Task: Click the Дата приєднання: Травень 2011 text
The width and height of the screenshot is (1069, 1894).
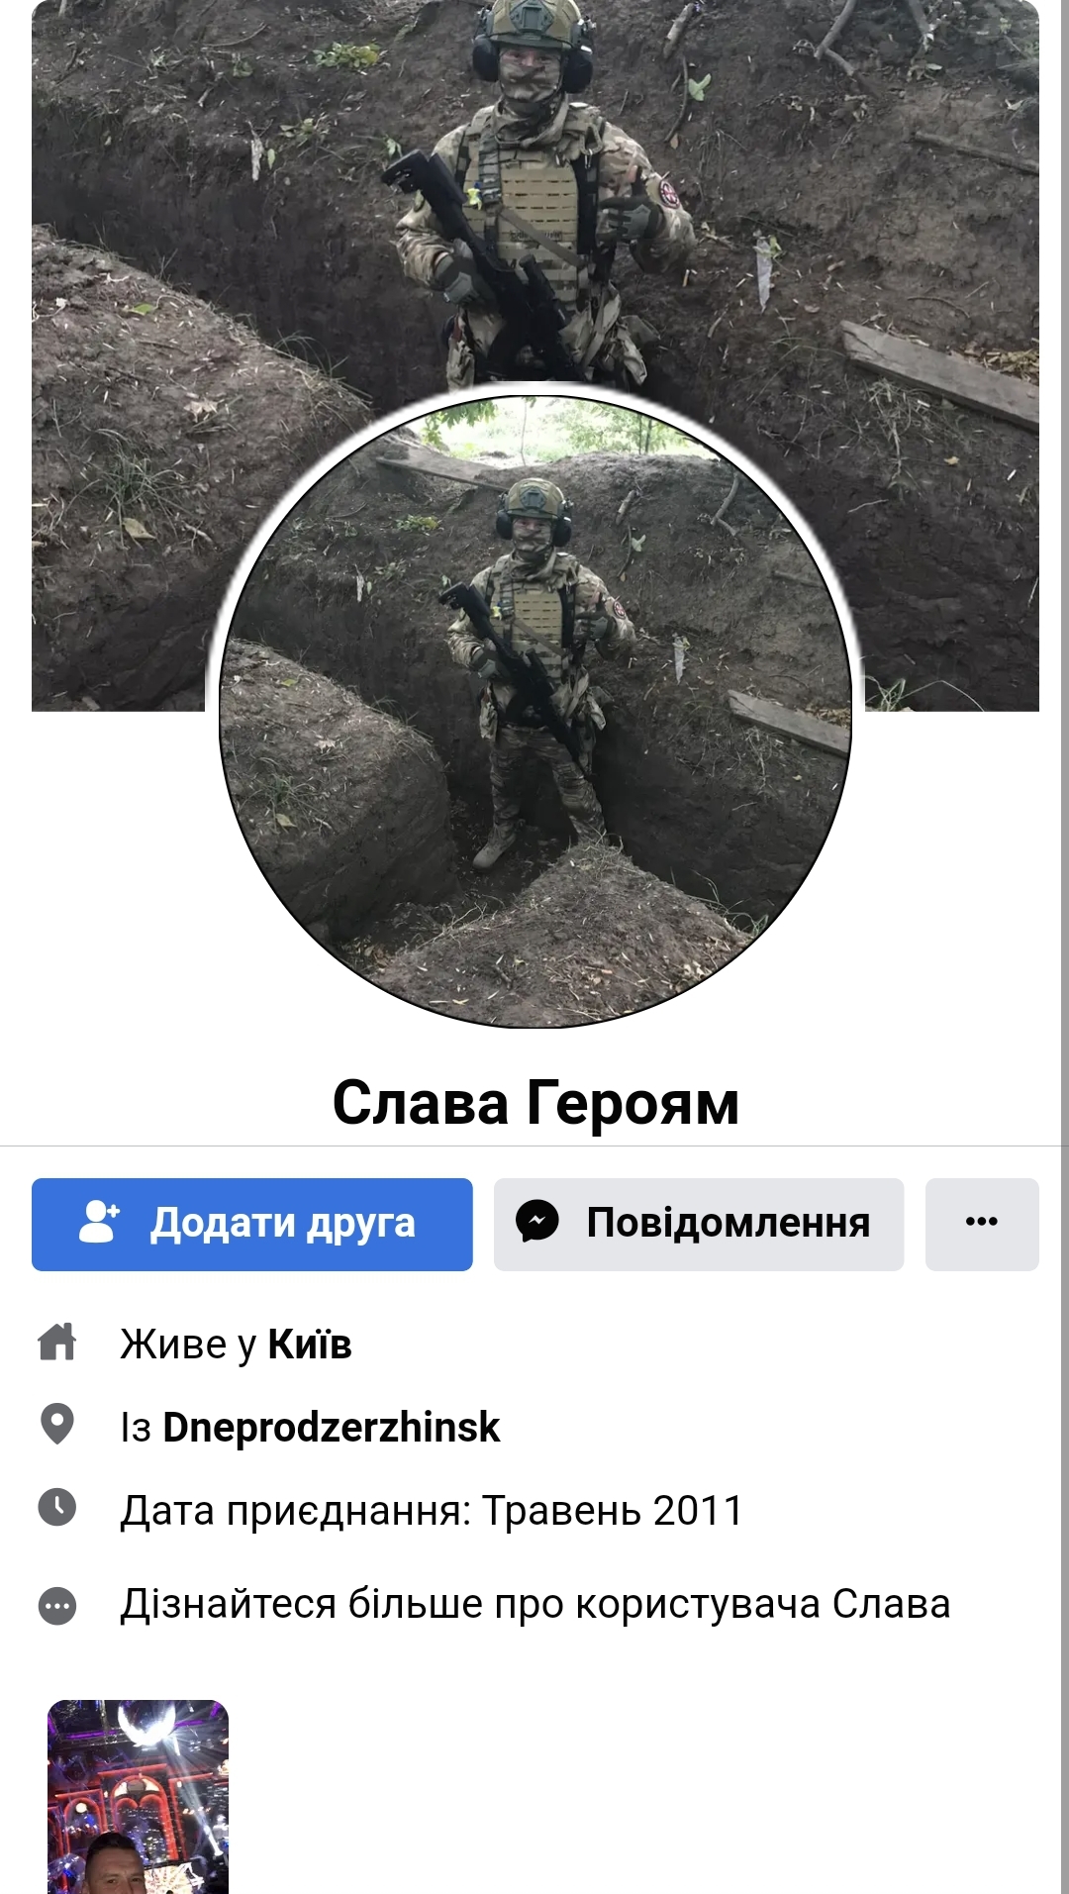Action: coord(432,1511)
